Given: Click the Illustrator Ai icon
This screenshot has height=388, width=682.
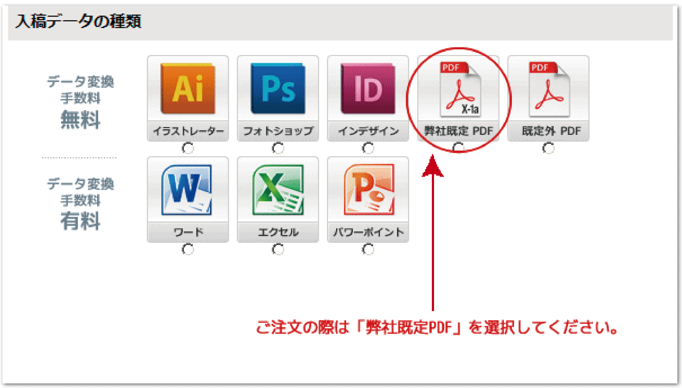Looking at the screenshot, I should (188, 88).
